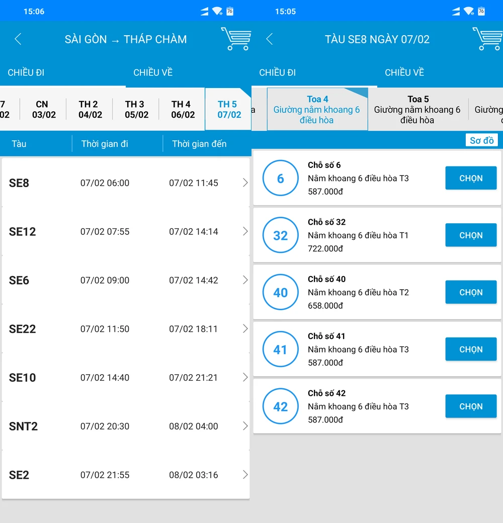Open the Sơ đồ seat map
Screen dimensions: 503x523
(481, 140)
